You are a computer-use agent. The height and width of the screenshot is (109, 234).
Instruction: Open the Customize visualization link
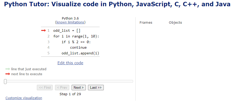[x=24, y=98]
